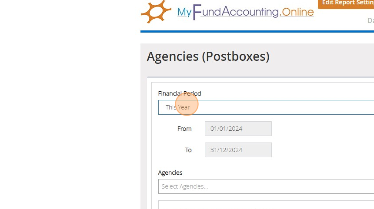Click the blue "My" logo text
Viewport: 374px width, 209px height.
184,12
